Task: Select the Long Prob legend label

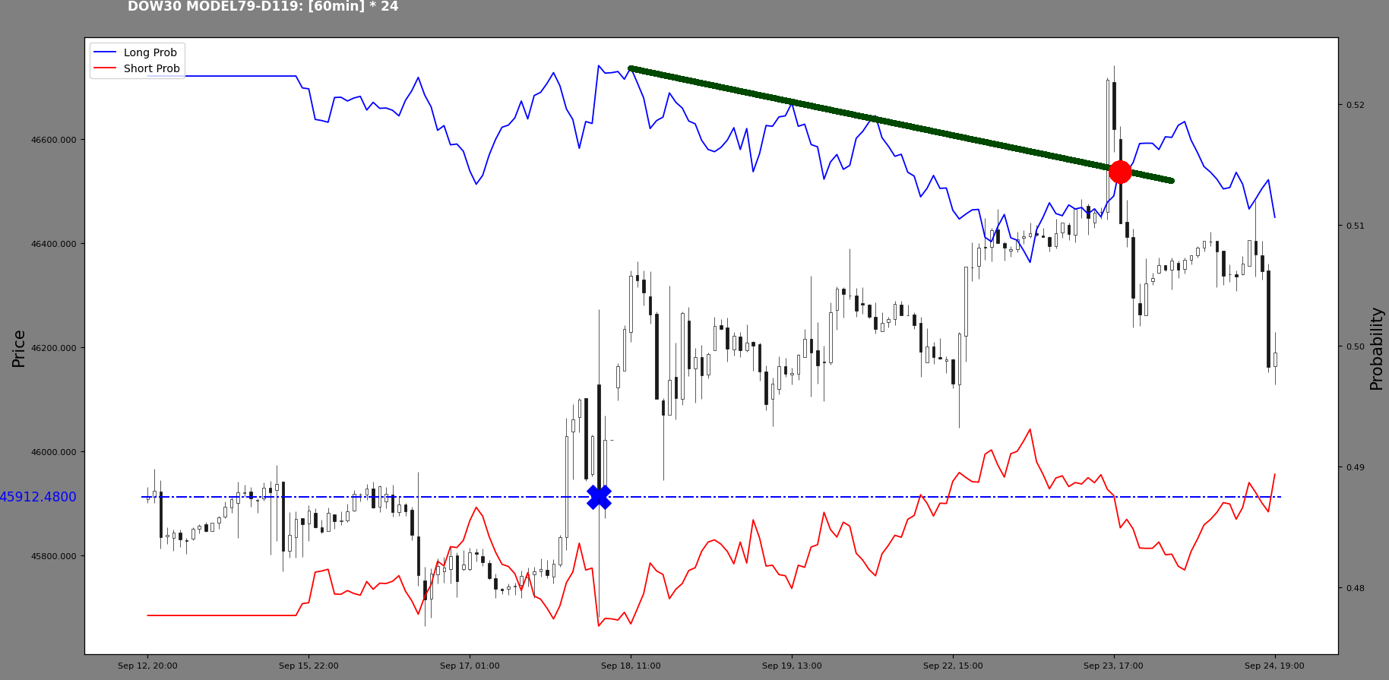Action: pyautogui.click(x=150, y=52)
